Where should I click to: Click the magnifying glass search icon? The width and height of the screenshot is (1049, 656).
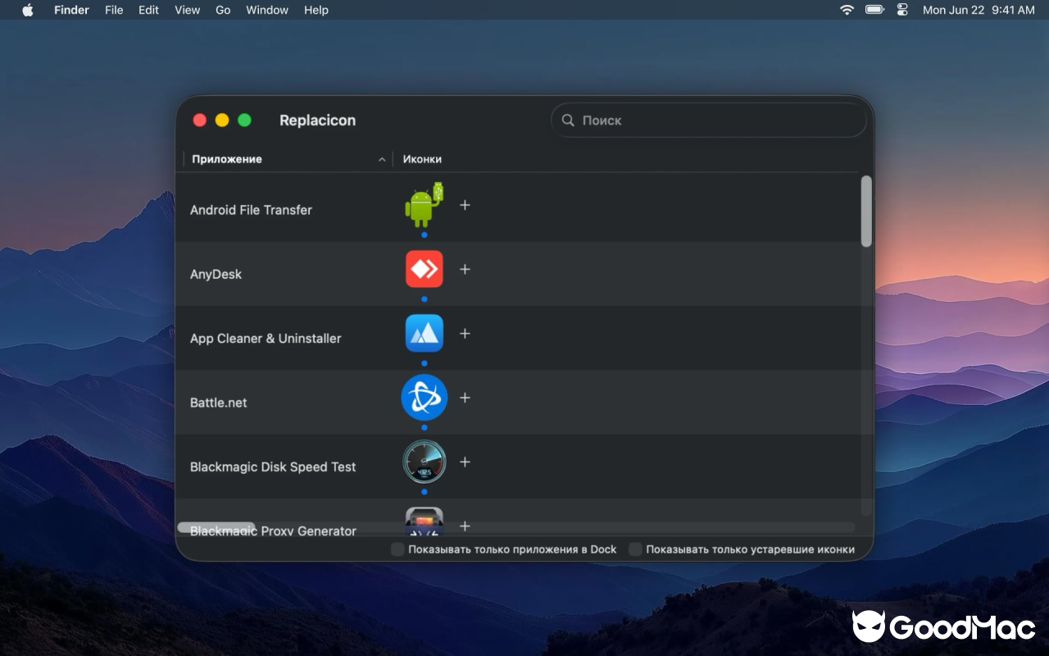click(568, 120)
